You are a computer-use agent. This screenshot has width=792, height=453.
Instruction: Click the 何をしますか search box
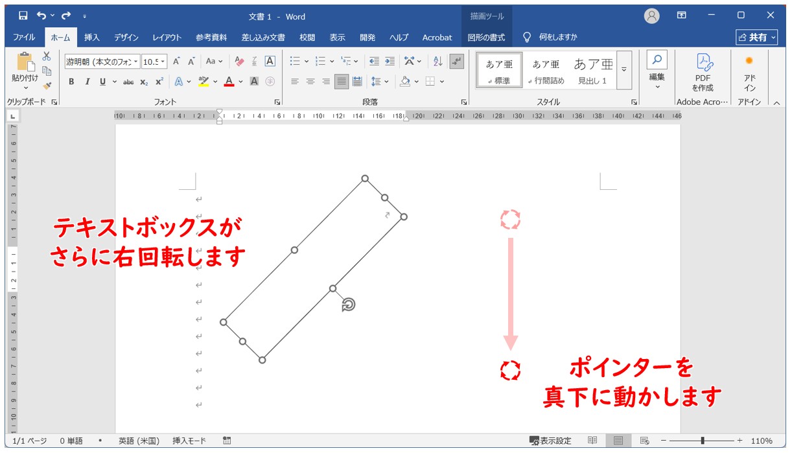(x=550, y=38)
